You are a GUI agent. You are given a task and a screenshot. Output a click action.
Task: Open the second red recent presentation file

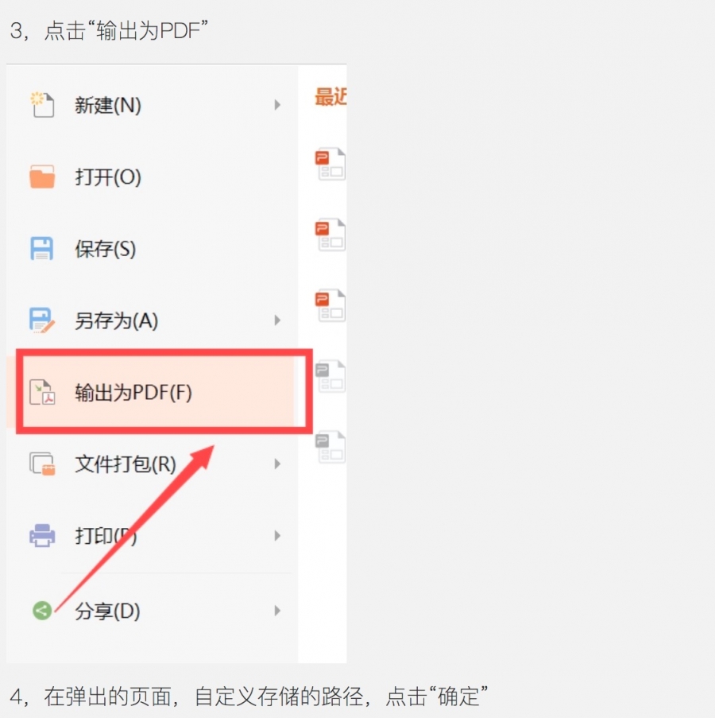pos(330,235)
